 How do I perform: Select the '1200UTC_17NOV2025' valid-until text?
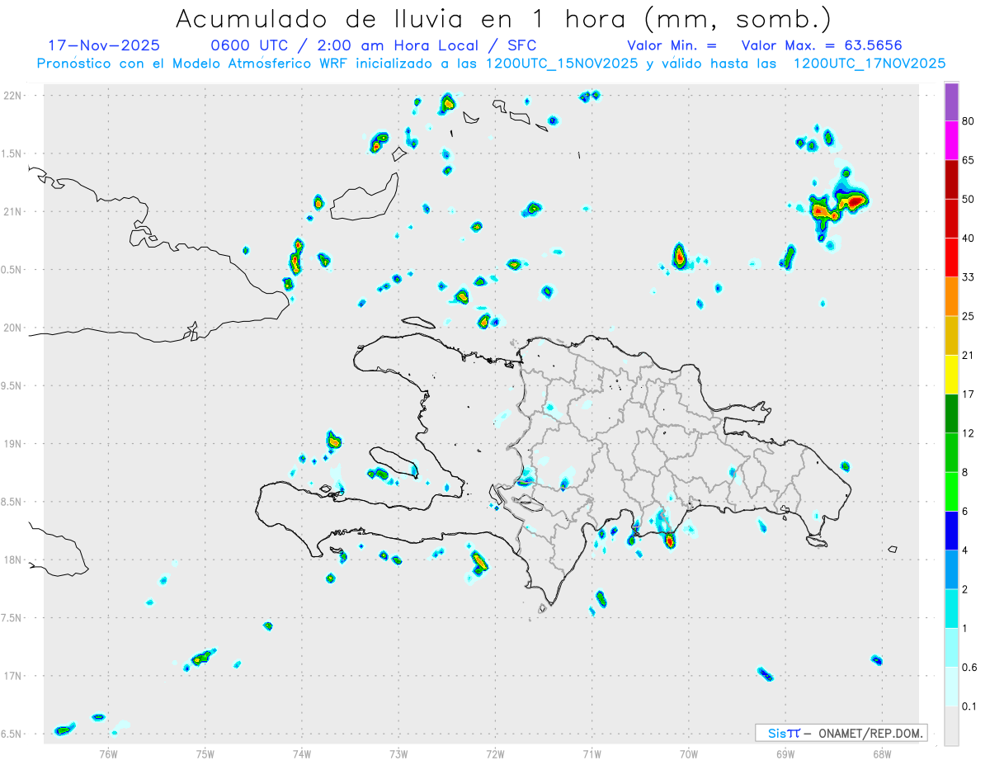869,64
